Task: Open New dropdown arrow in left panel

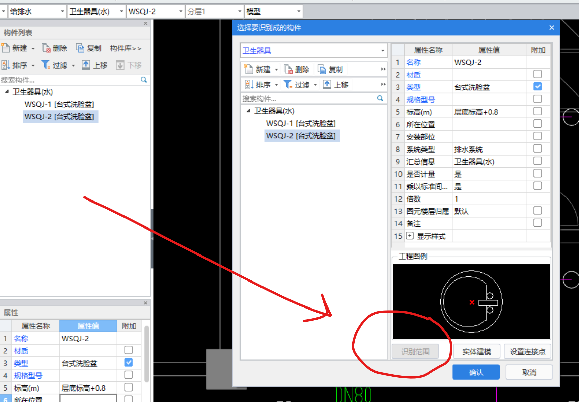Action: coord(33,48)
